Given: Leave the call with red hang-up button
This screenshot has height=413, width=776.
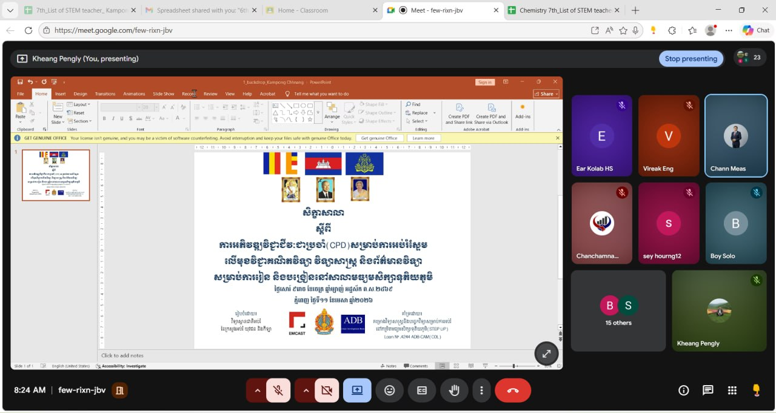Looking at the screenshot, I should 513,391.
